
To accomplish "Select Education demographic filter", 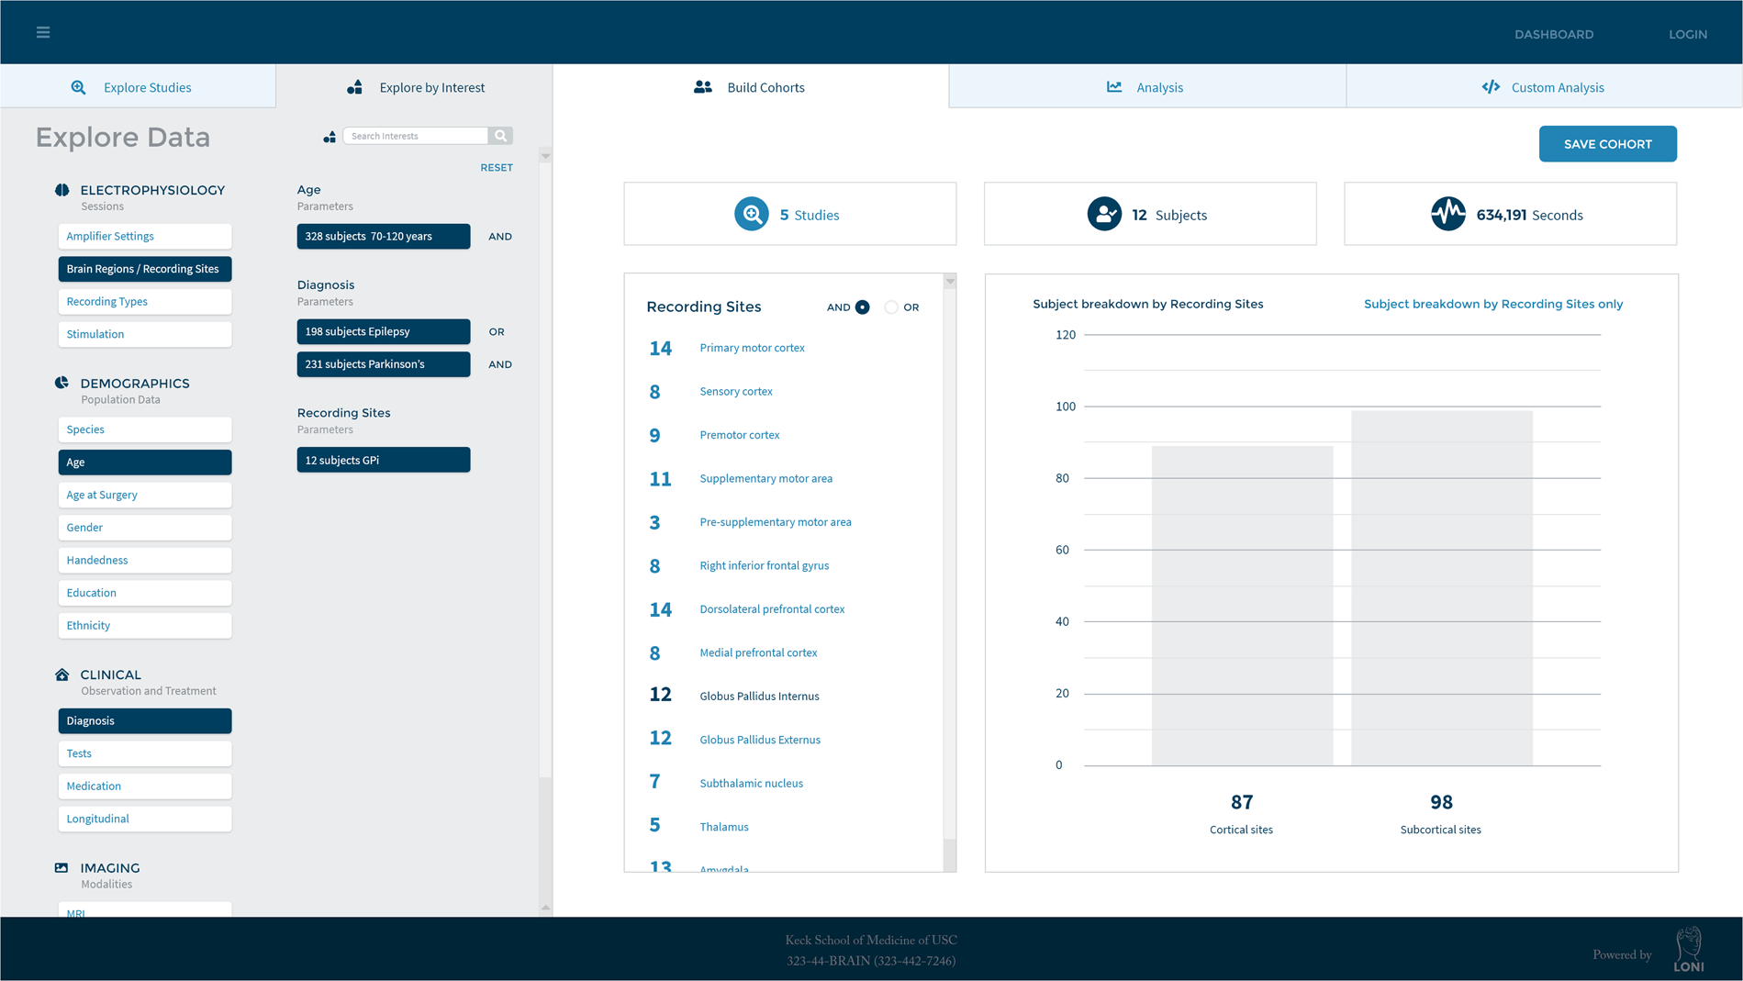I will click(145, 593).
